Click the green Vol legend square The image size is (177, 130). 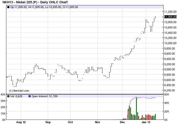tap(8, 96)
